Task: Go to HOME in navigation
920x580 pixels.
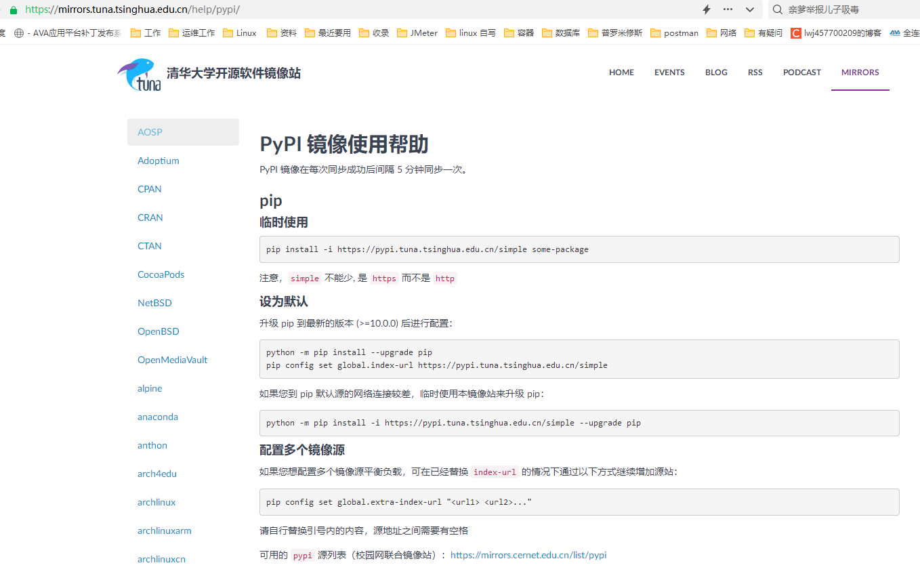Action: (621, 72)
